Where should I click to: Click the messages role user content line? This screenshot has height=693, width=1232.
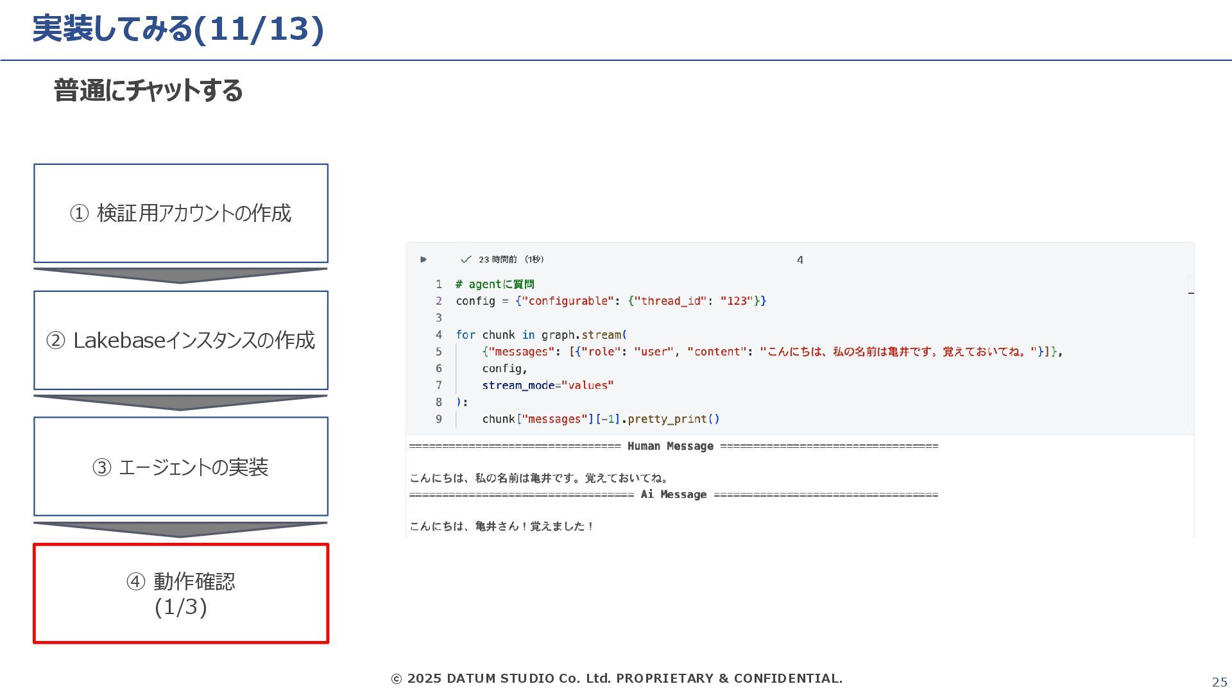(x=772, y=352)
